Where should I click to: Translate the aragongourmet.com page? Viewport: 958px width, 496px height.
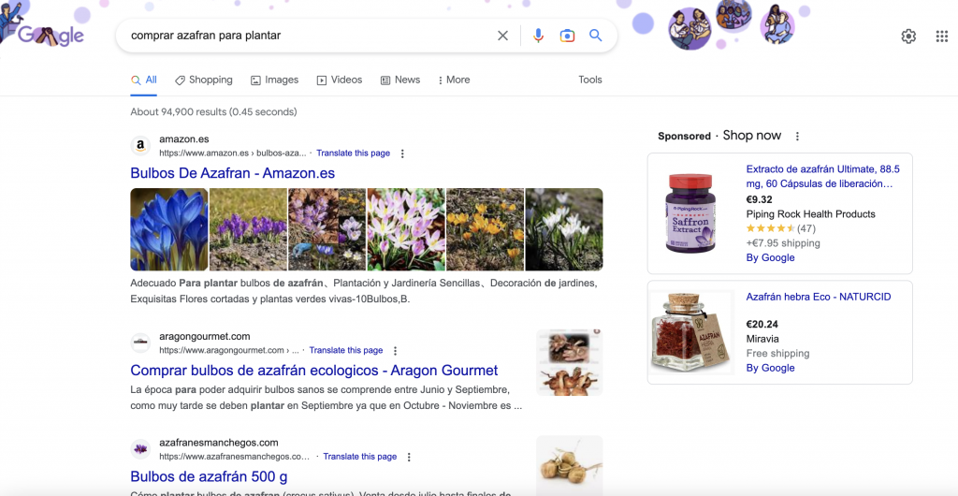click(346, 351)
